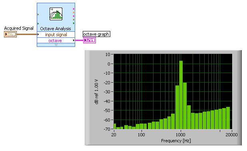Click the brown wire from Acquired Signal

pos(27,34)
